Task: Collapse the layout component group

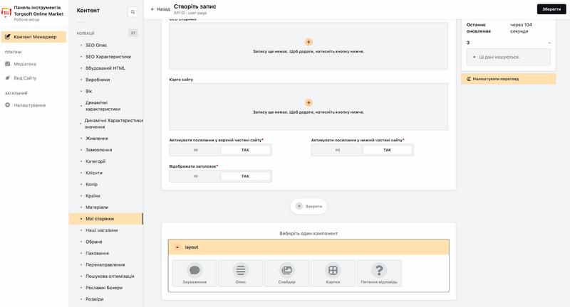Action: click(177, 247)
